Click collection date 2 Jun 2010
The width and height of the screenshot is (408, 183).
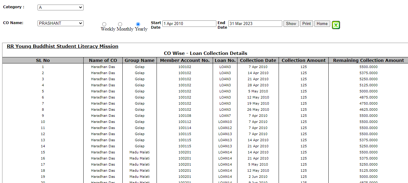coord(258,177)
